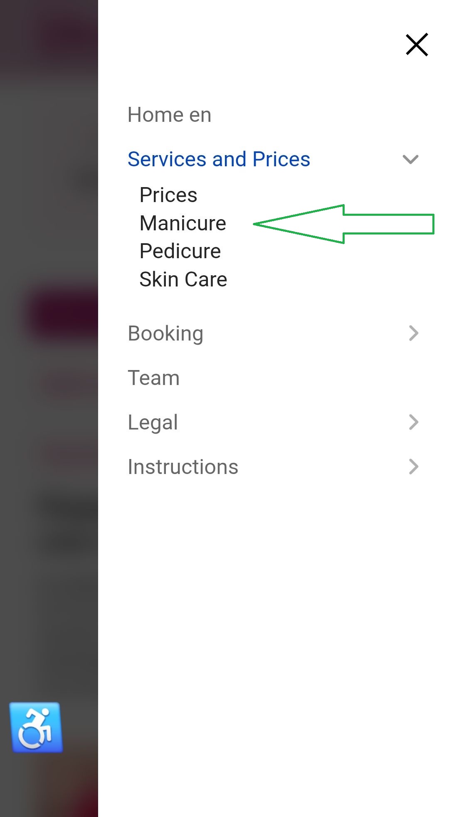Open the Prices submenu link
Viewport: 449px width, 817px height.
coord(168,195)
